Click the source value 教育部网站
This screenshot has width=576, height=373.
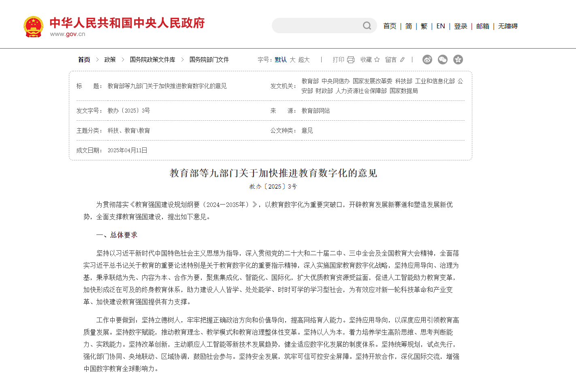[x=316, y=111]
